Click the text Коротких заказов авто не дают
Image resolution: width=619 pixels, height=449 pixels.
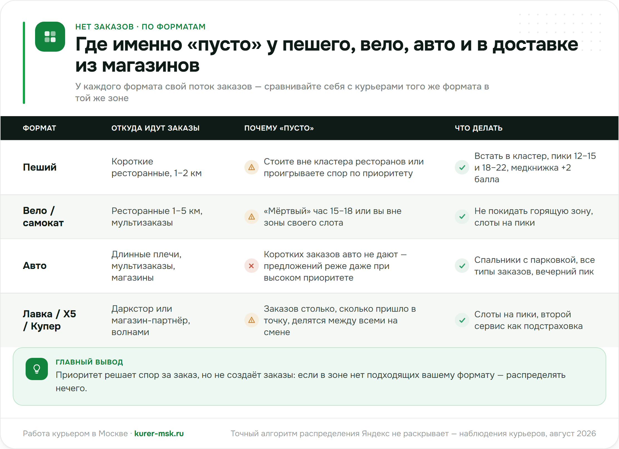(x=331, y=254)
